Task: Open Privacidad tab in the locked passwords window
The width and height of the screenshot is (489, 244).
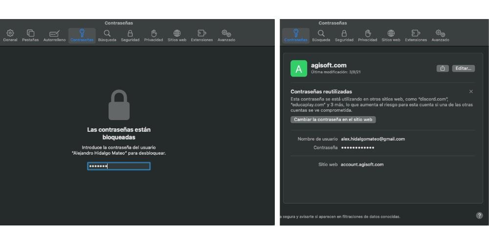Action: pyautogui.click(x=153, y=35)
